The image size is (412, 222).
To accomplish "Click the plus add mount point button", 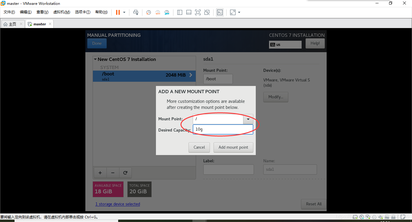I will (x=100, y=173).
